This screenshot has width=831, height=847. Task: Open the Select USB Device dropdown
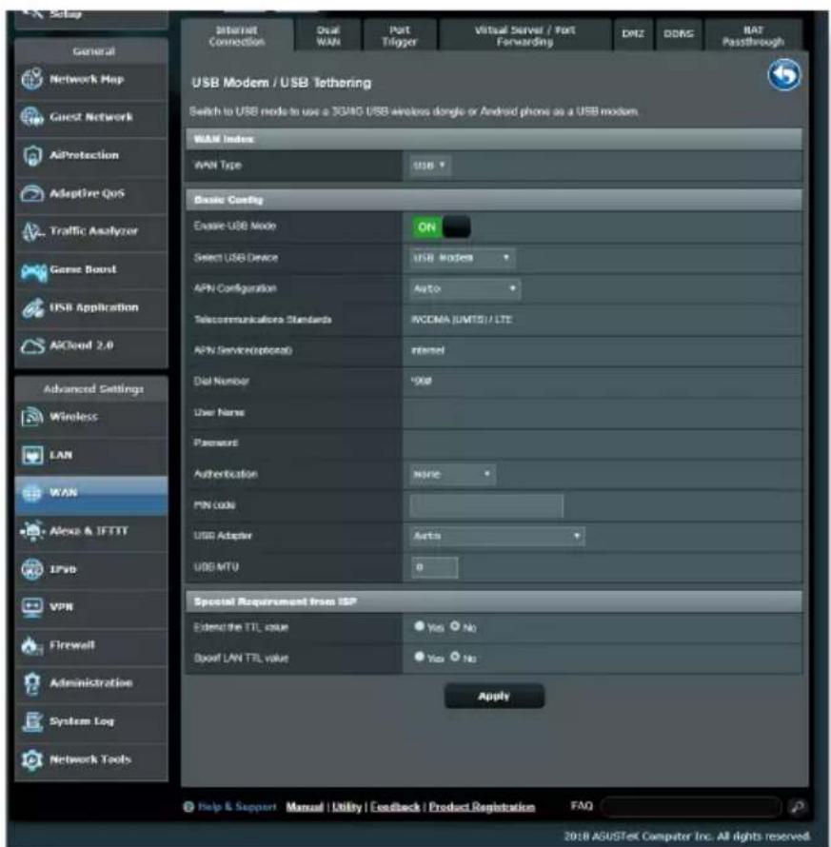click(x=462, y=258)
